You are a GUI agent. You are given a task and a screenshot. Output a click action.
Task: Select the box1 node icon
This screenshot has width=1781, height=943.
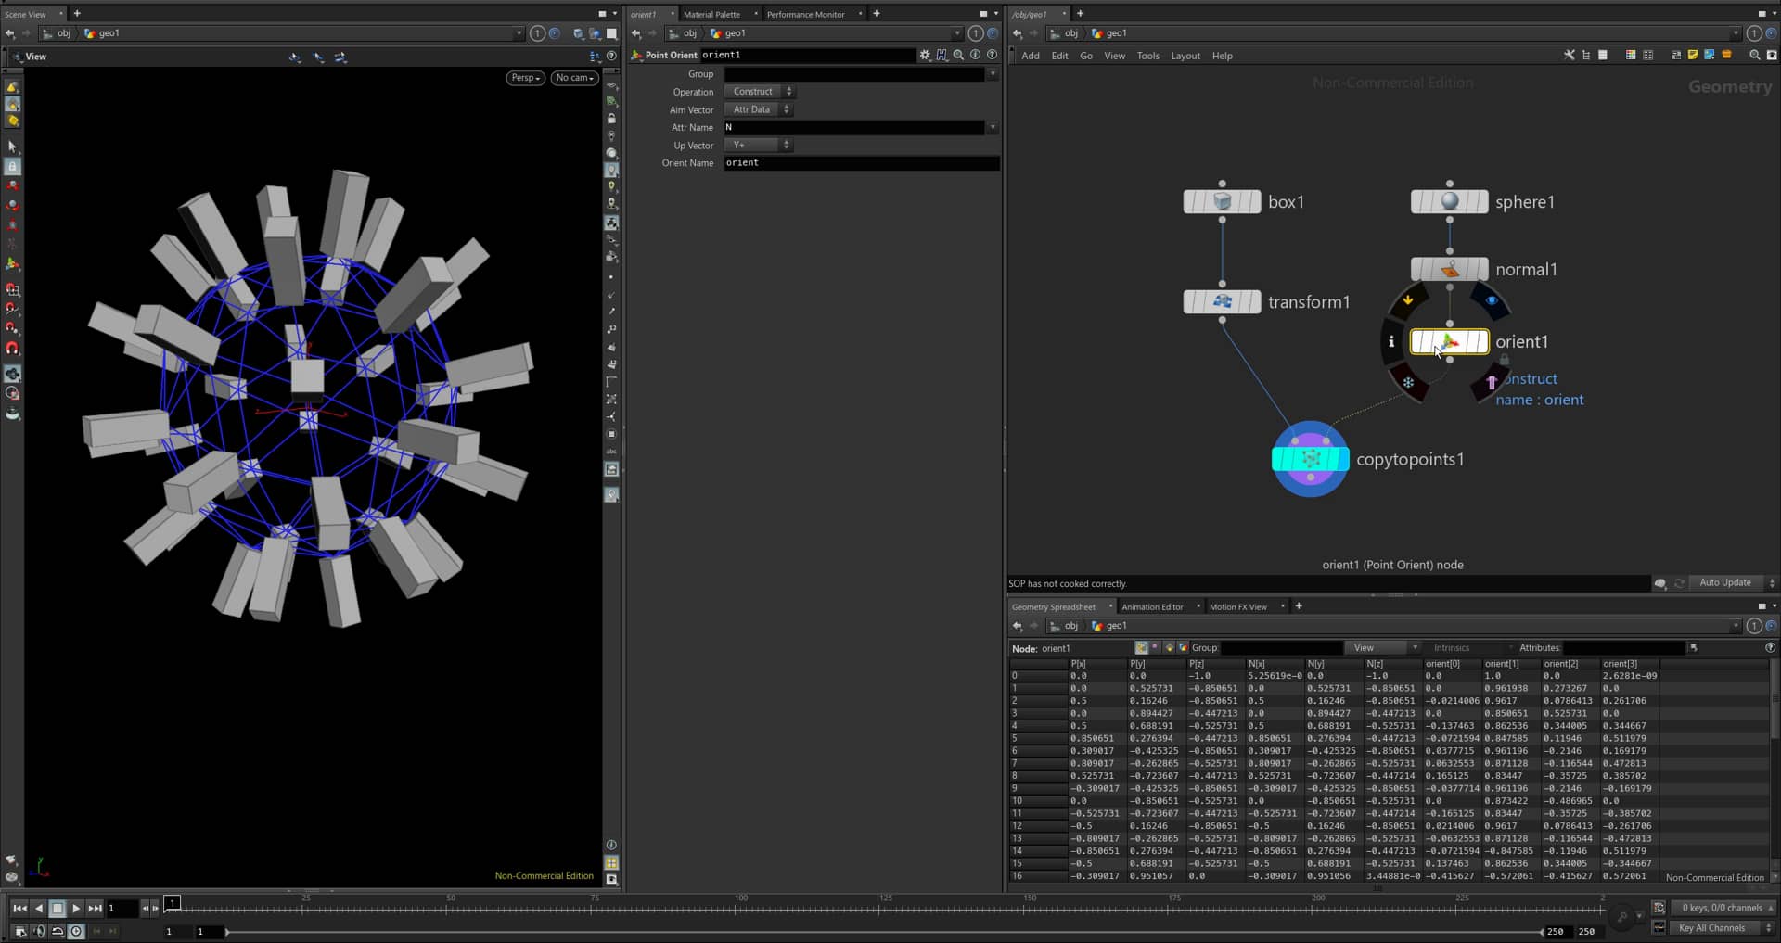(1223, 201)
